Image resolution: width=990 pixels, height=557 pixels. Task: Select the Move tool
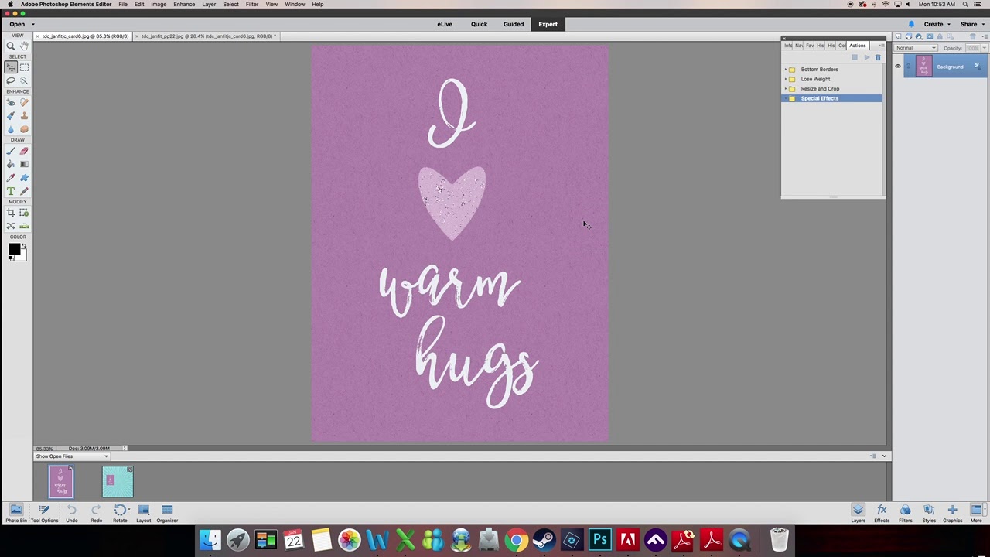(x=11, y=67)
